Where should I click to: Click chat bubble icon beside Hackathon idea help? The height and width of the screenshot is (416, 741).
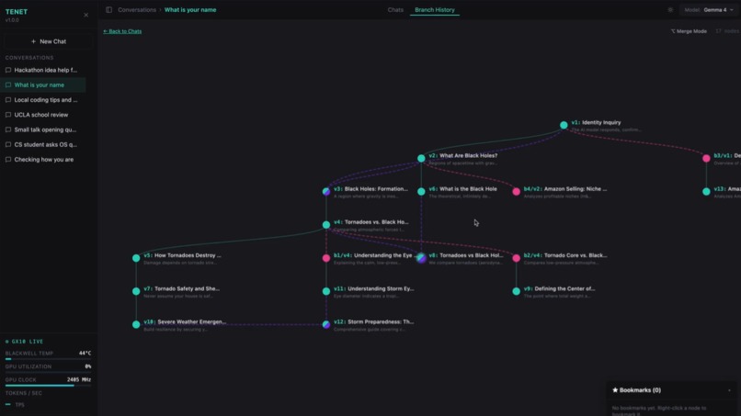pyautogui.click(x=8, y=70)
